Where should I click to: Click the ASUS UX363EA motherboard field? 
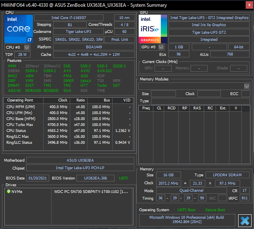point(80,160)
